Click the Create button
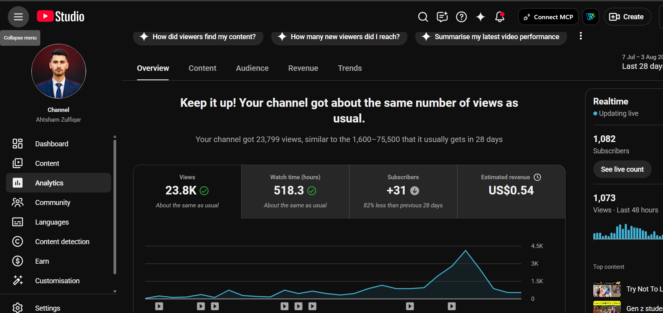663x313 pixels. (627, 17)
